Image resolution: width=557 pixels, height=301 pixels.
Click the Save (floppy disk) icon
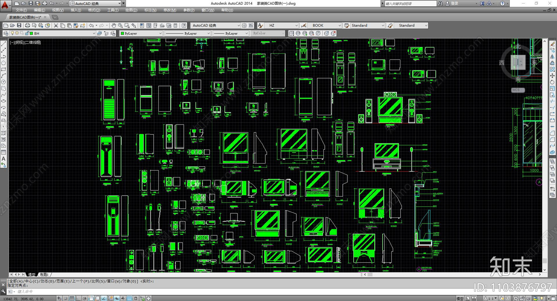click(x=19, y=25)
